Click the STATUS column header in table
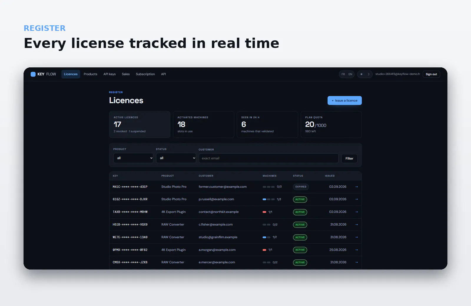 tap(298, 176)
